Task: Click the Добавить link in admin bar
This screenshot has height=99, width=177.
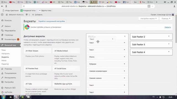Action: click(37, 15)
